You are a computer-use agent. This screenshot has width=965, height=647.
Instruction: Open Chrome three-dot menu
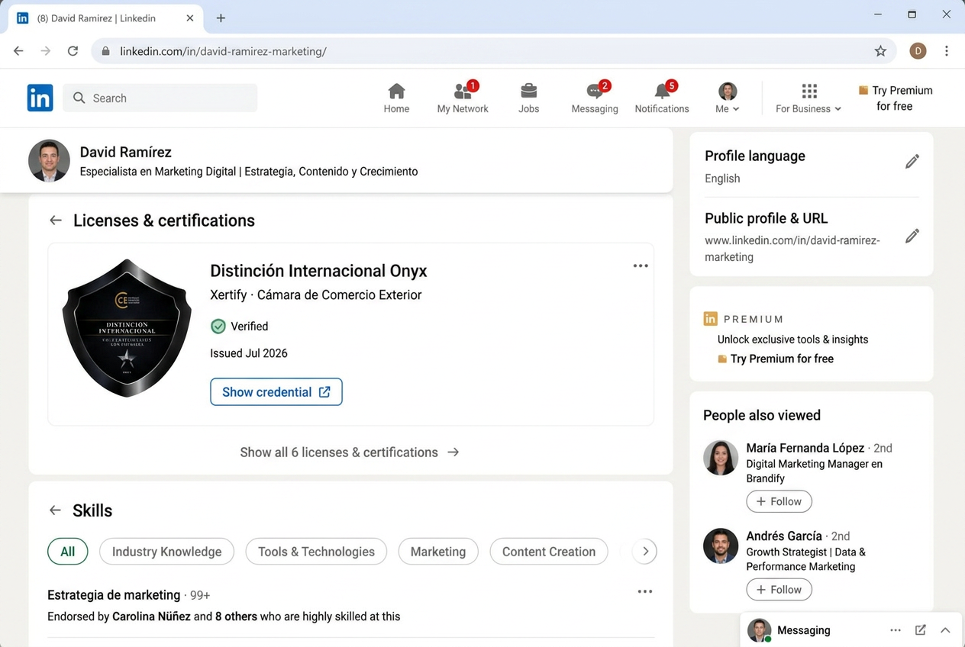coord(947,51)
